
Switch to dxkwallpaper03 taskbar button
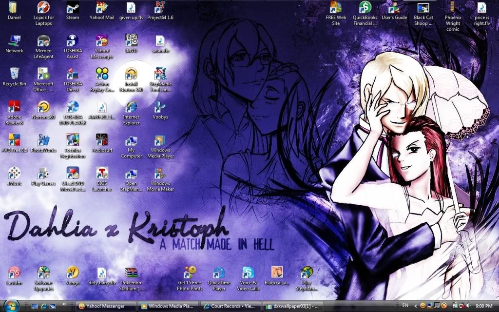293,306
